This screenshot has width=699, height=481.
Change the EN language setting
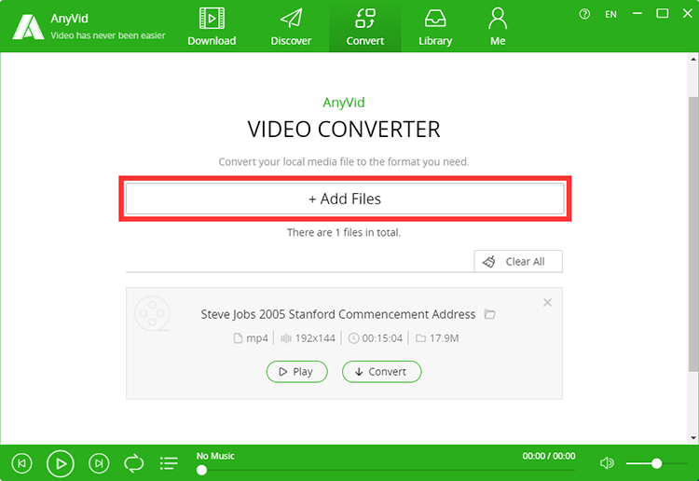[610, 14]
